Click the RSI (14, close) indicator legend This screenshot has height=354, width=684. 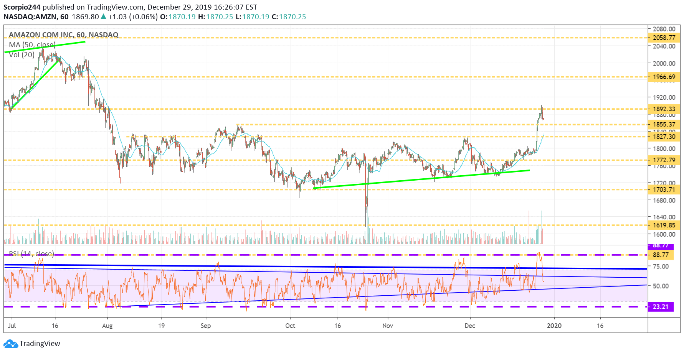tap(31, 254)
